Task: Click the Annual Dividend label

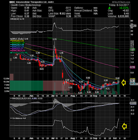Action: 83,11
